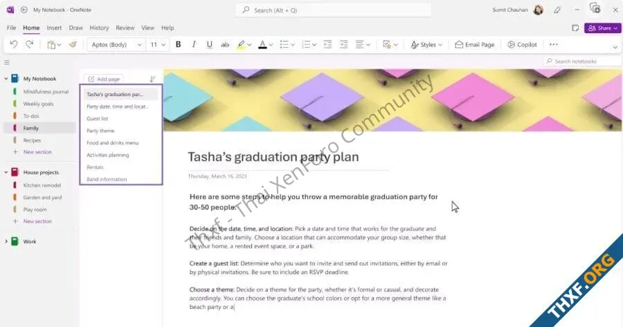Toggle underline formatting
The image size is (623, 327).
(209, 44)
